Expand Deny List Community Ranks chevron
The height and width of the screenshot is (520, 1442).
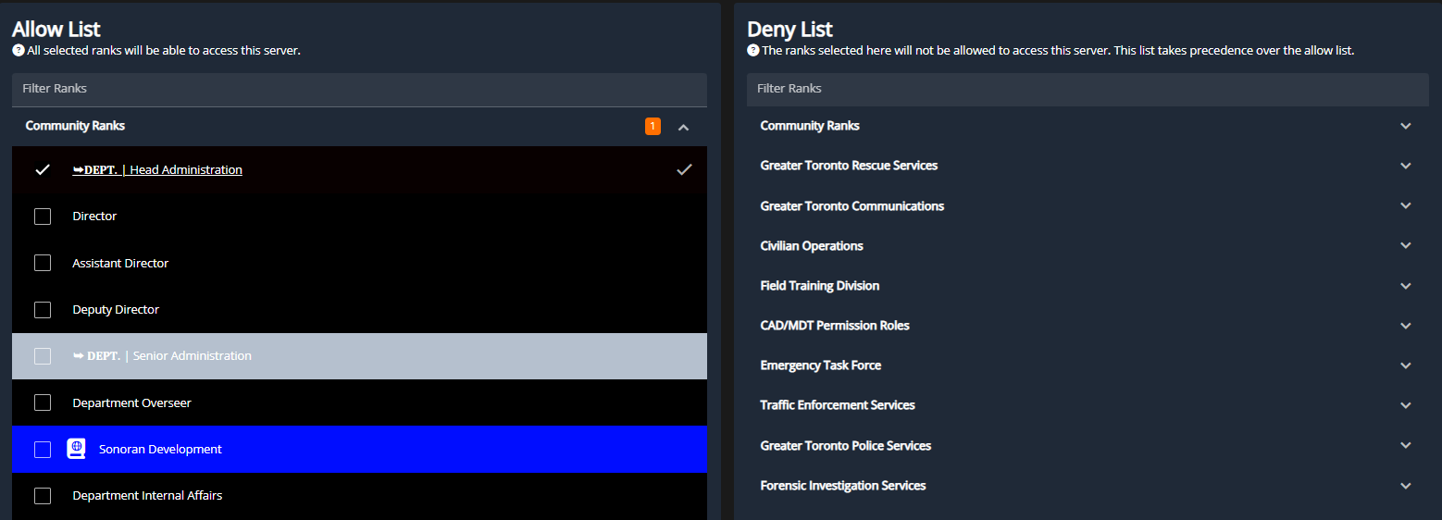coord(1405,126)
